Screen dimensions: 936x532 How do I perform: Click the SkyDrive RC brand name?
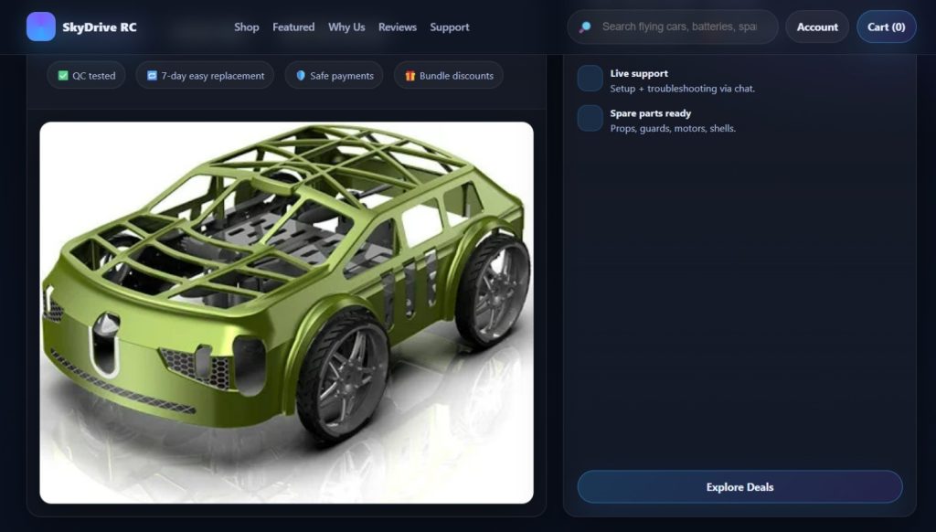point(99,27)
